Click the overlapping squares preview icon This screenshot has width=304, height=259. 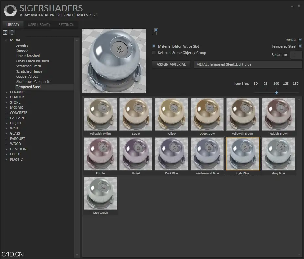[x=155, y=32]
